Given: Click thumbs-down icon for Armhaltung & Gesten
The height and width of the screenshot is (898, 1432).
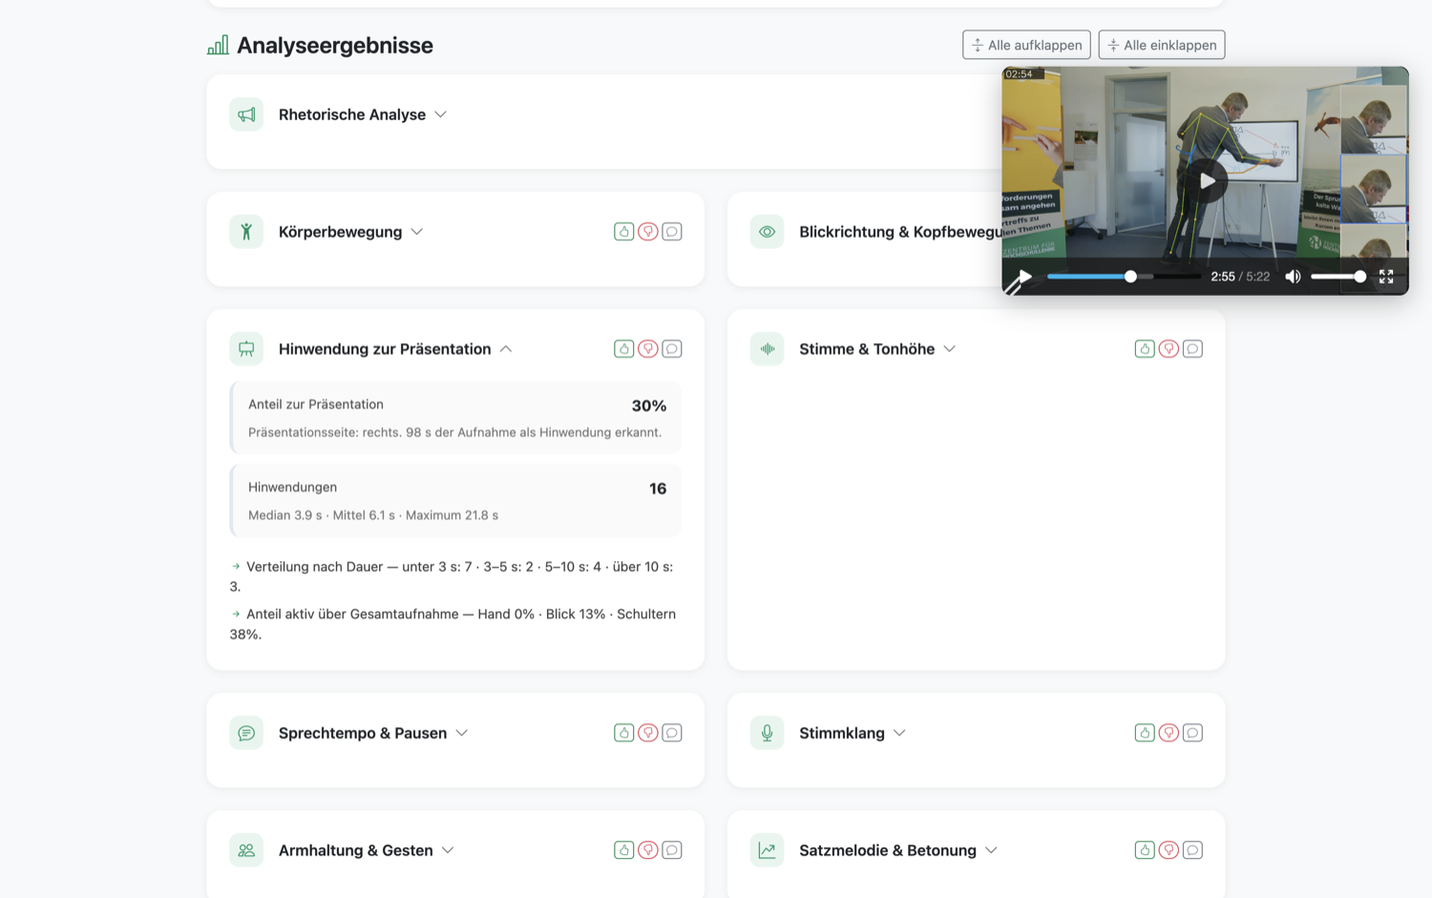Looking at the screenshot, I should (648, 850).
